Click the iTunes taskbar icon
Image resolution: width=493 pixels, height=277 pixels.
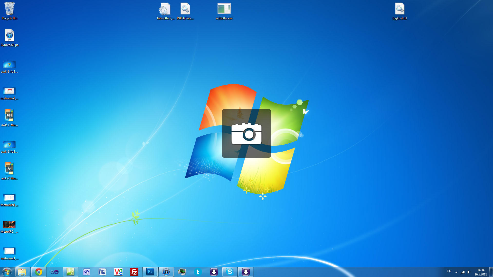166,272
